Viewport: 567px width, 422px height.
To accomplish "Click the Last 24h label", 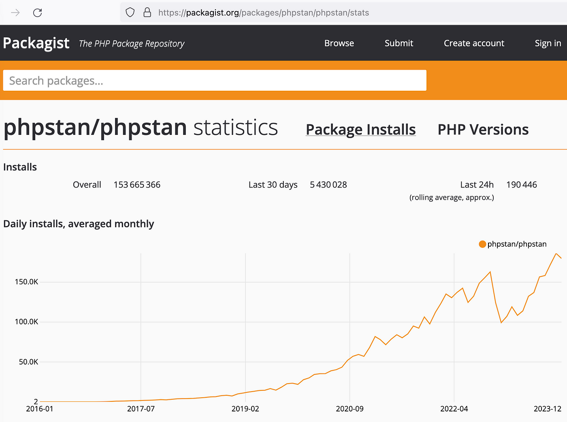I will pos(477,185).
